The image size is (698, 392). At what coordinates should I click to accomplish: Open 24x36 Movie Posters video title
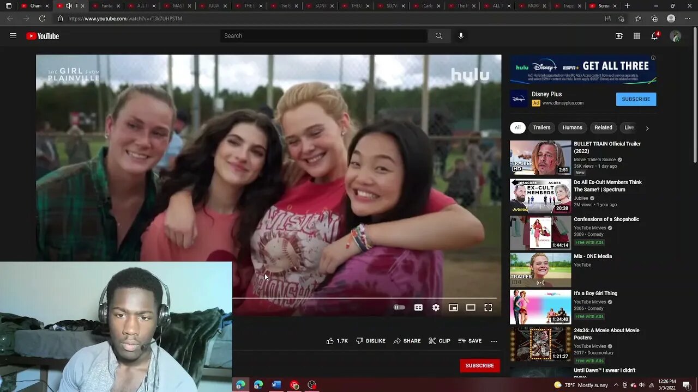606,334
